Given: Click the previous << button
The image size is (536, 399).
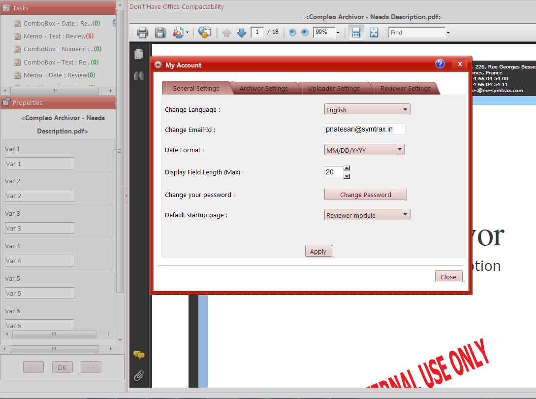Looking at the screenshot, I should click(33, 367).
